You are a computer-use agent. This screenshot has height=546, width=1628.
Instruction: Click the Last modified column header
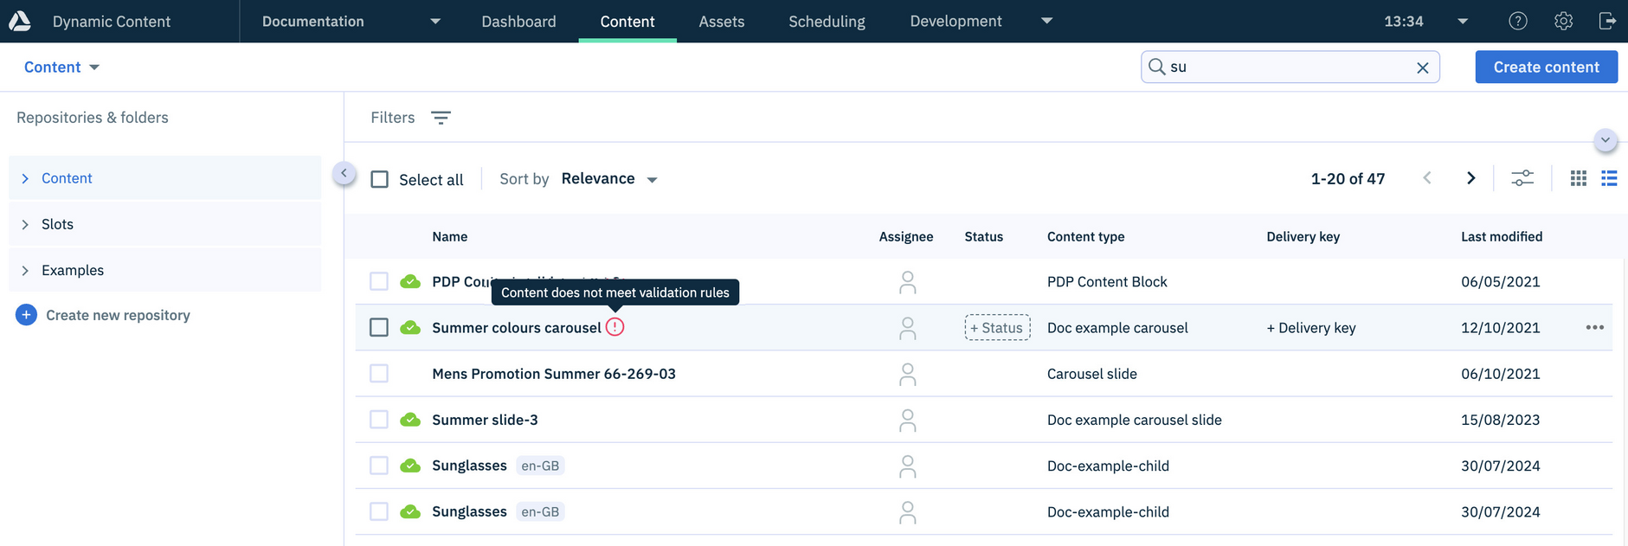pyautogui.click(x=1502, y=236)
